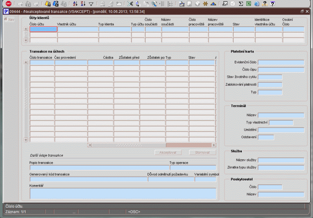Click the Evidenční číslo field
The width and height of the screenshot is (313, 218).
(281, 62)
